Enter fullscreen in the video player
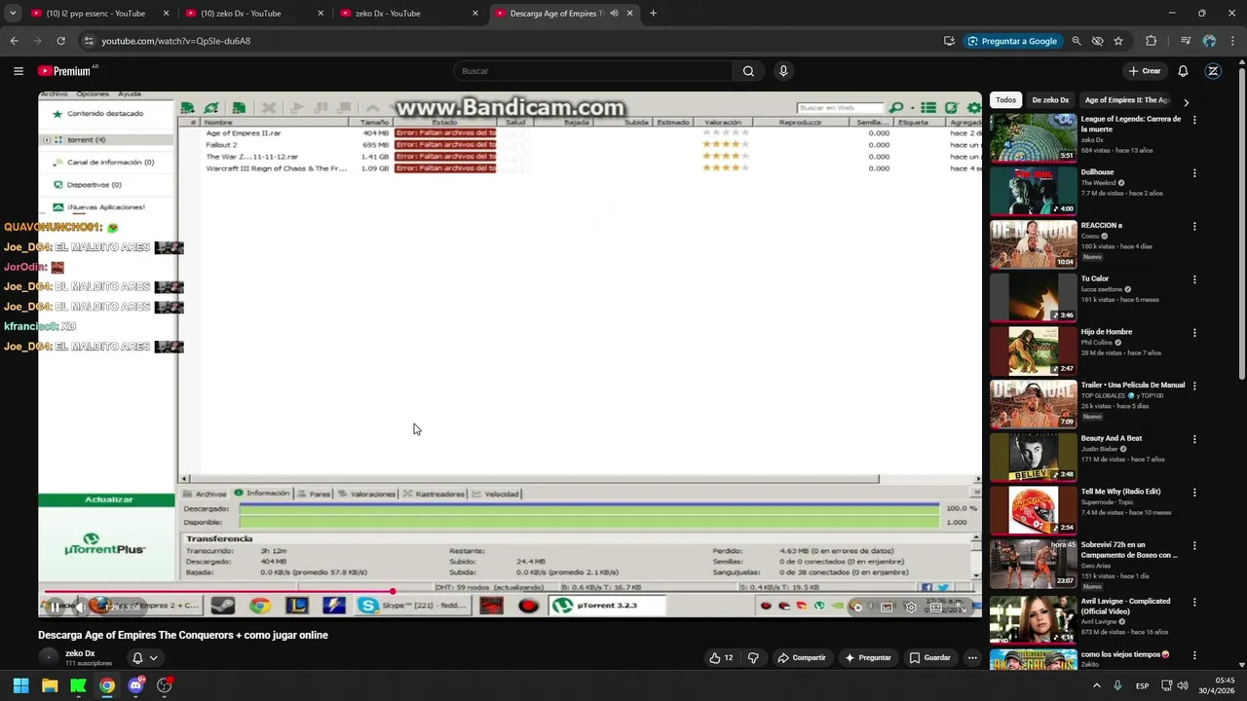 click(961, 607)
